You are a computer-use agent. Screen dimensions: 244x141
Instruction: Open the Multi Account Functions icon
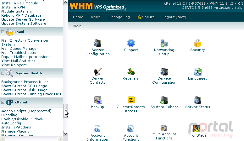coord(164,128)
